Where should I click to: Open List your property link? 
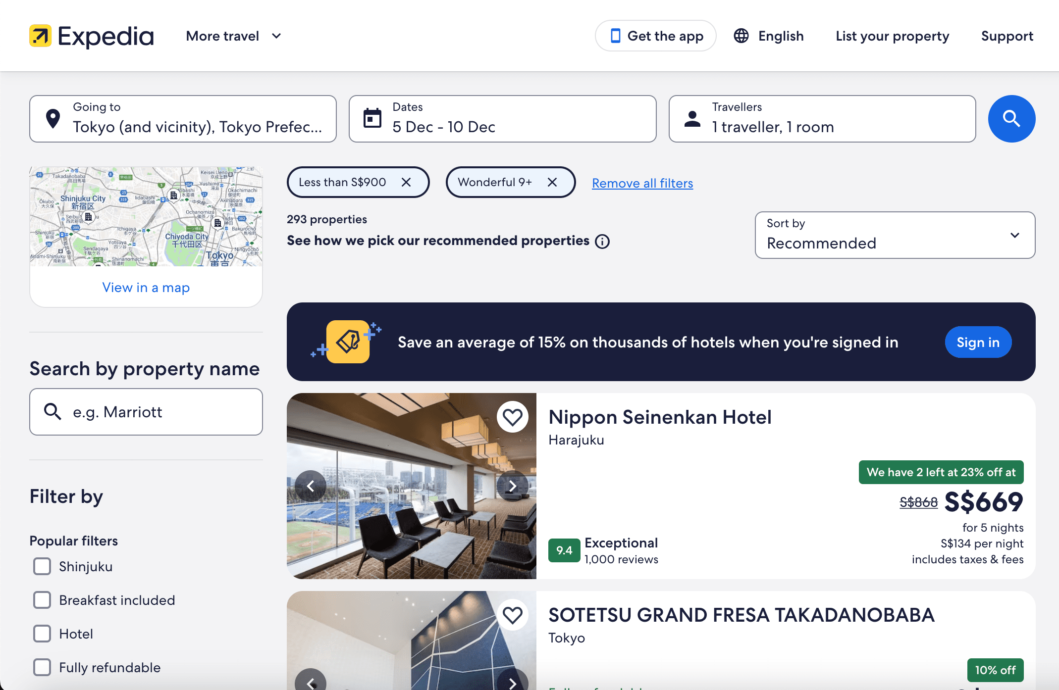(892, 36)
